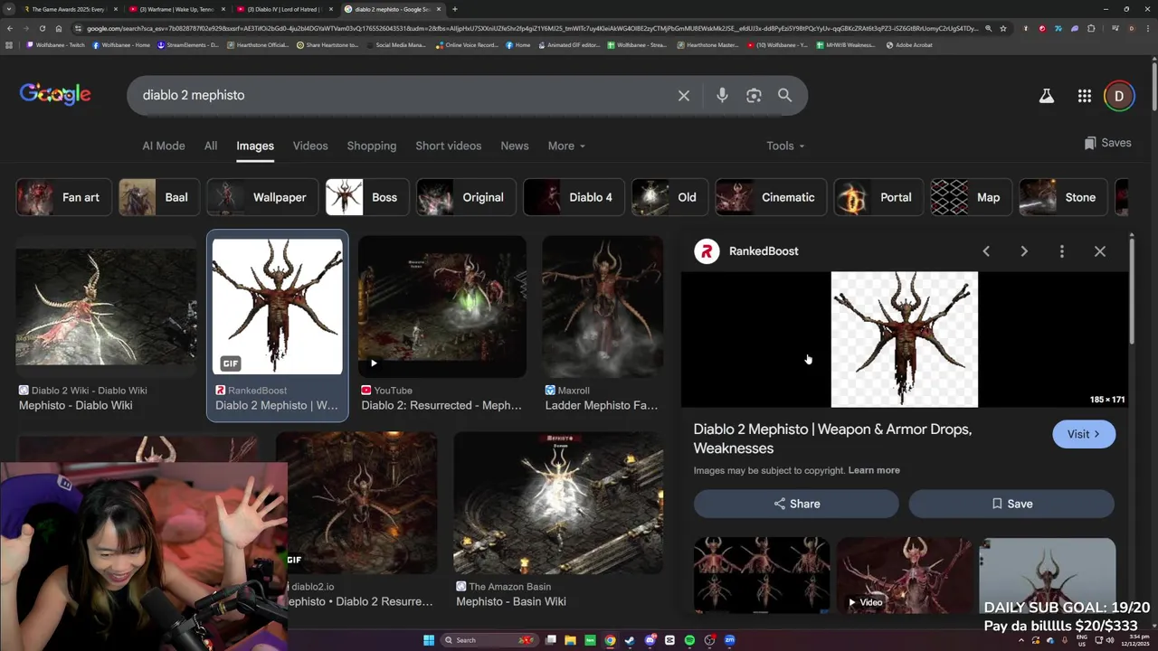
Task: Click the Windows taskbar Search box
Action: (x=489, y=640)
